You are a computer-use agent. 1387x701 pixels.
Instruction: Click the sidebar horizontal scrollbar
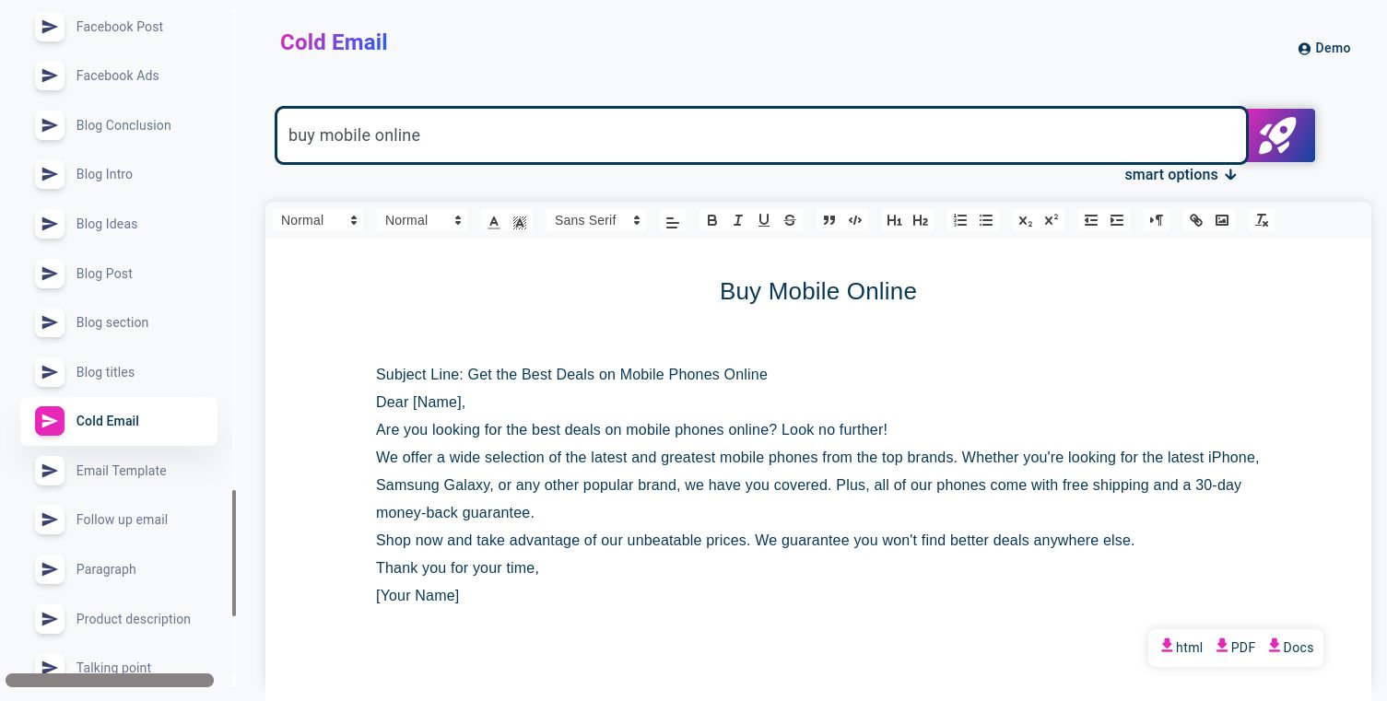coord(110,680)
